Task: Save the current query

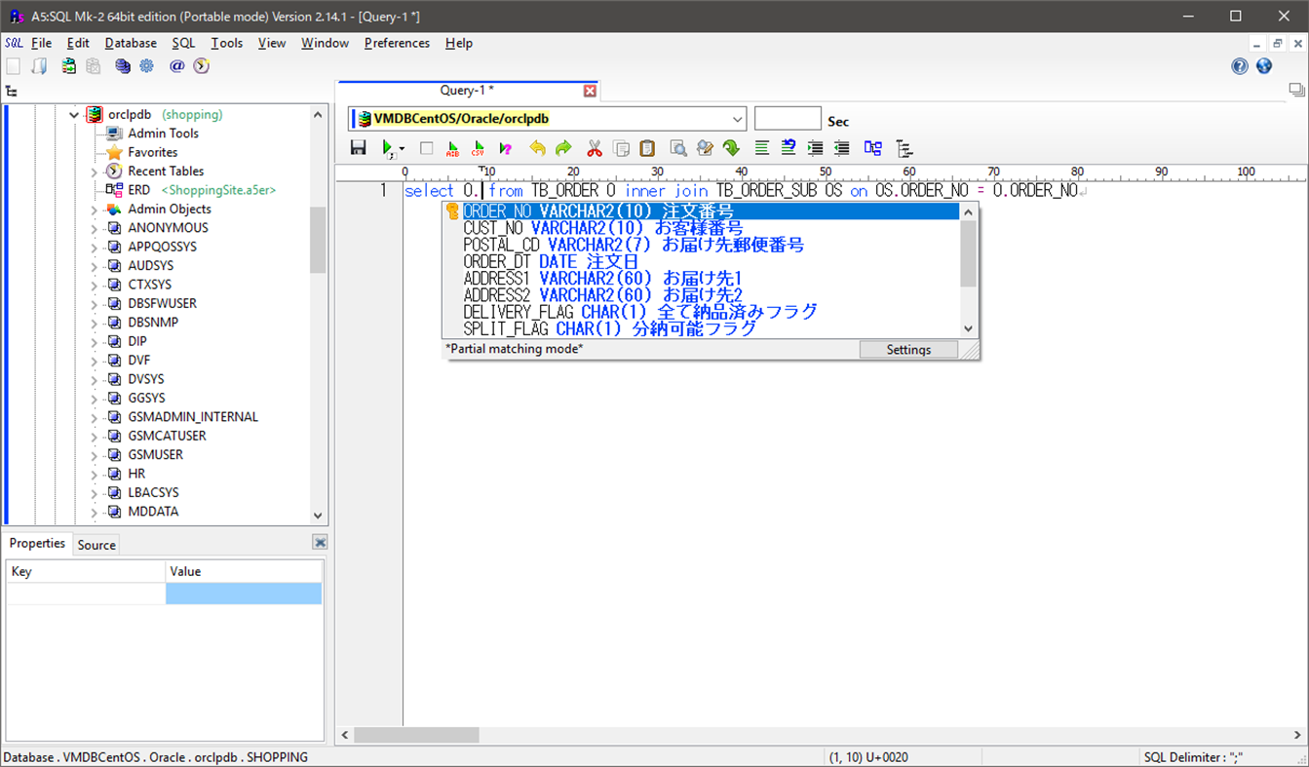Action: pyautogui.click(x=358, y=147)
